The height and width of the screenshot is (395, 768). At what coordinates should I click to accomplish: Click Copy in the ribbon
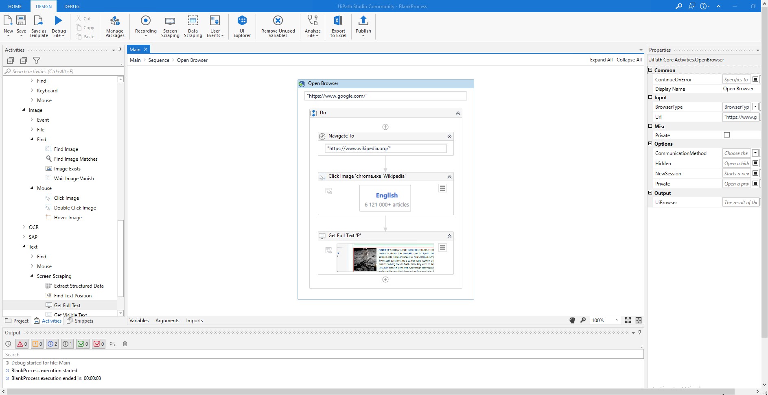85,28
